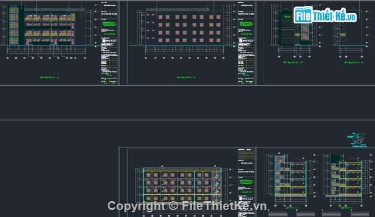Select the right cross-section drawing at bottom right
Screen dimensions: 375x217
(x=346, y=176)
